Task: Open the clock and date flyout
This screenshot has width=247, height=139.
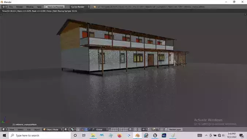Action: pyautogui.click(x=232, y=135)
